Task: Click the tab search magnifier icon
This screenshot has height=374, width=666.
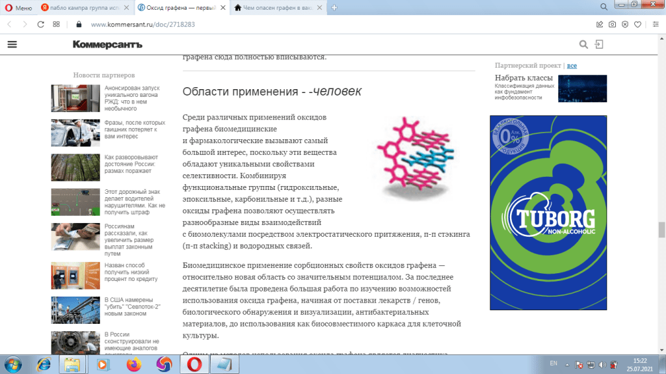Action: (604, 7)
